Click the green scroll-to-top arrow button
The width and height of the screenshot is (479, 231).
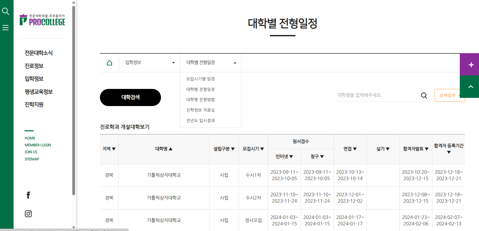[x=469, y=87]
